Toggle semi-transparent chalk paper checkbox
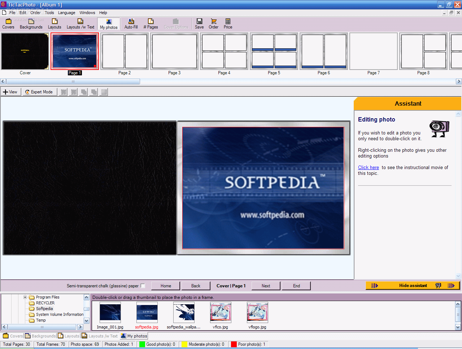The height and width of the screenshot is (349, 462). point(143,286)
